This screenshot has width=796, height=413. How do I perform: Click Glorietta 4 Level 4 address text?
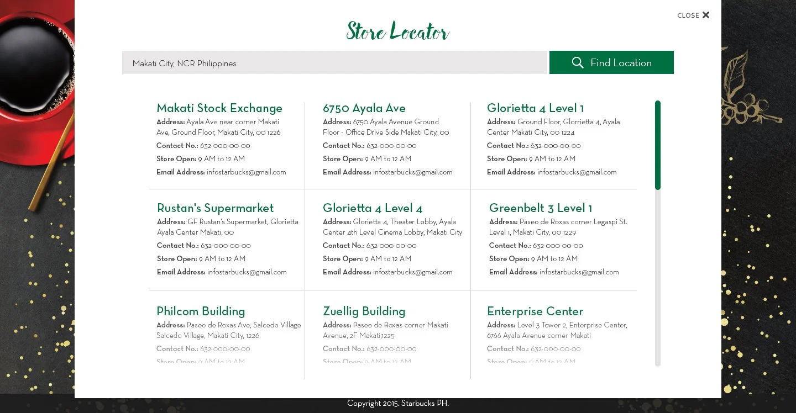(392, 227)
